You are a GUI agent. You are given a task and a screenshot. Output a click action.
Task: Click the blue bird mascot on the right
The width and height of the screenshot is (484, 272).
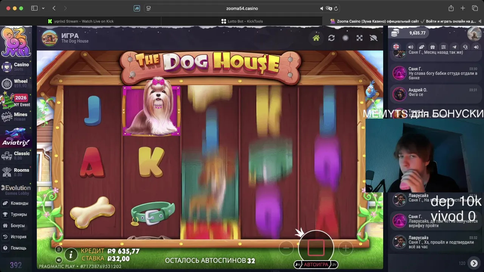[371, 90]
